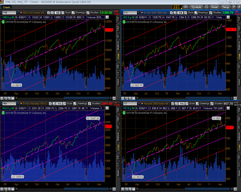The height and width of the screenshot is (192, 241).
Task: Open Wk timeframe selector on /YM chart
Action: (x=58, y=12)
